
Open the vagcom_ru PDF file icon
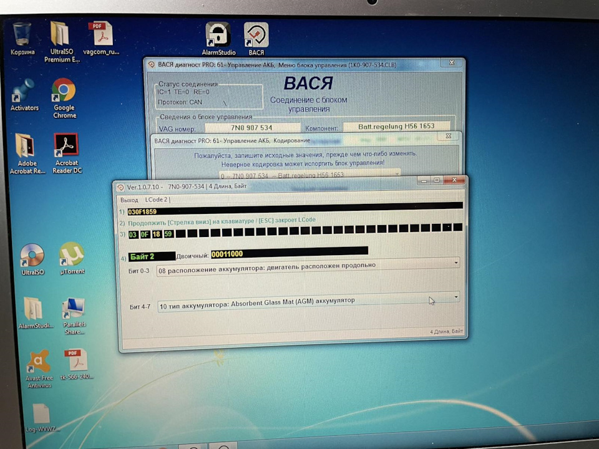point(101,38)
